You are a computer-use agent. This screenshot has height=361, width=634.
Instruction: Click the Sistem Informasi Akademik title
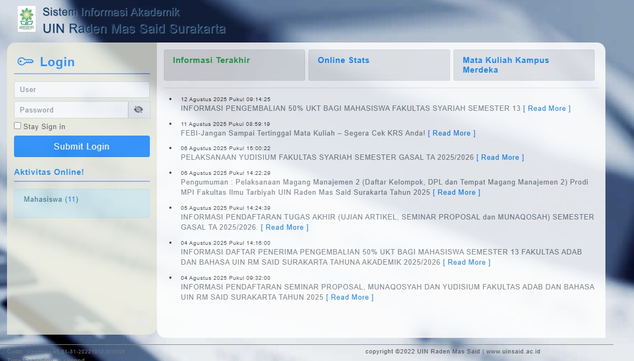click(111, 12)
